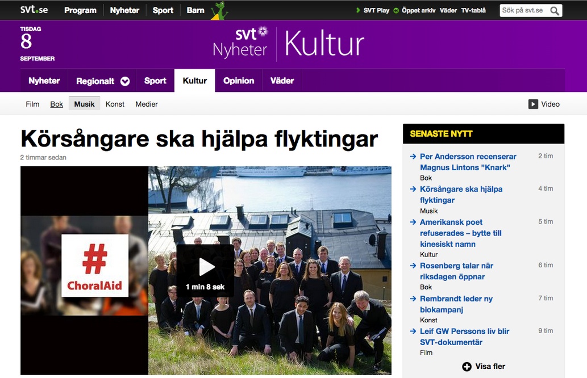Click the SVT Nyheter logo
The height and width of the screenshot is (378, 587).
click(x=240, y=43)
